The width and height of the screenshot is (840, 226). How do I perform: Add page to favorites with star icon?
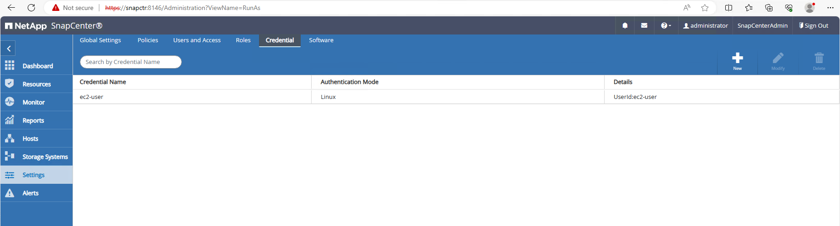[x=705, y=8]
